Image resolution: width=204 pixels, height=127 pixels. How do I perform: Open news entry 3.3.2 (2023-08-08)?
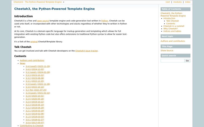[x=35, y=78]
